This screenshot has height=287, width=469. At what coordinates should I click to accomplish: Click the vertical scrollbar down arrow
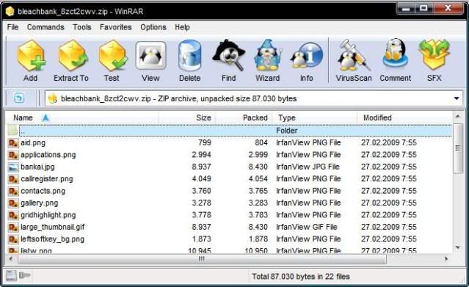pyautogui.click(x=458, y=247)
